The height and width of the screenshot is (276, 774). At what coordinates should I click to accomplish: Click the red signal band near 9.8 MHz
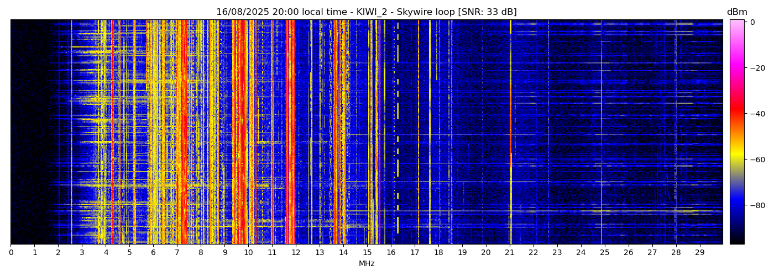tap(242, 131)
